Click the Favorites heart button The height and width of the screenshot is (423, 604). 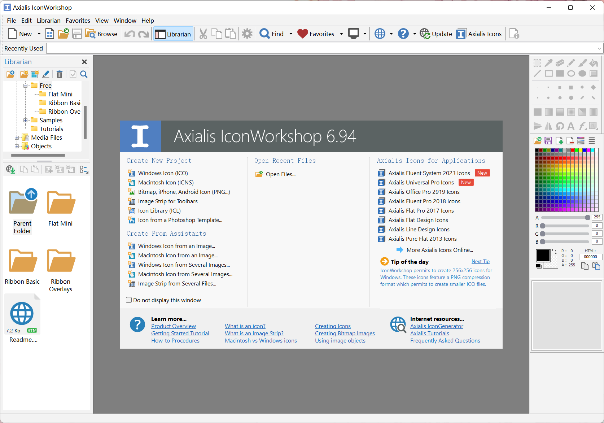tap(316, 34)
